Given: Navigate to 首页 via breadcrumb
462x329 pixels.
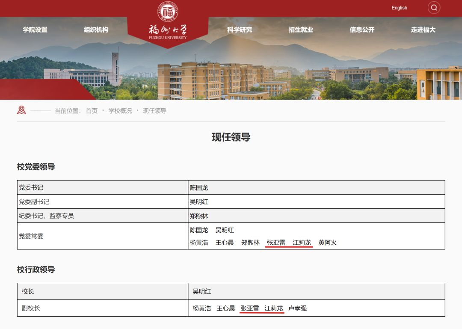Looking at the screenshot, I should (92, 110).
